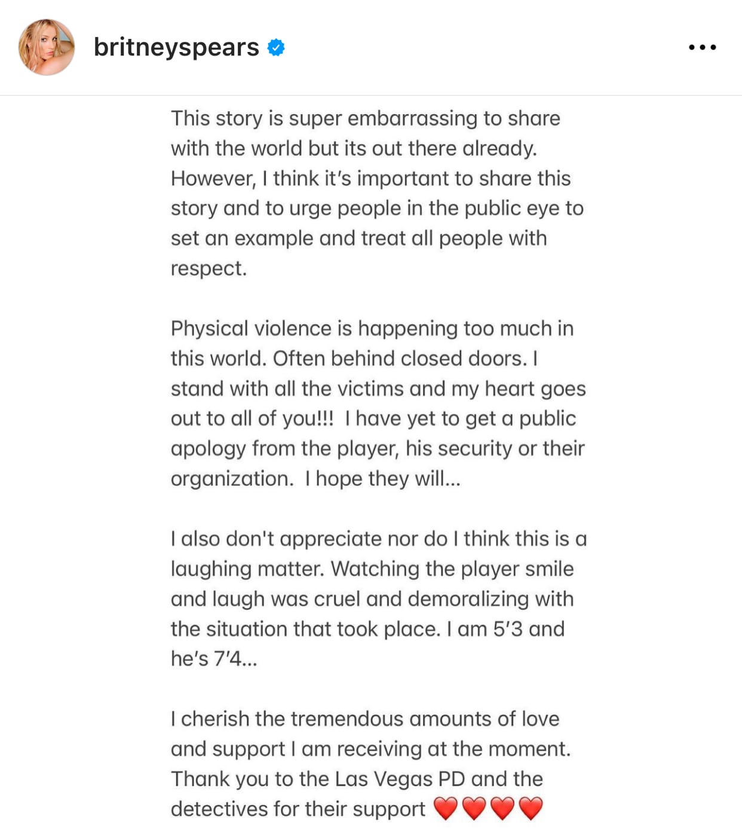Tap the paragraph starting 'I also don't appreciate'
This screenshot has width=742, height=837.
(x=379, y=598)
